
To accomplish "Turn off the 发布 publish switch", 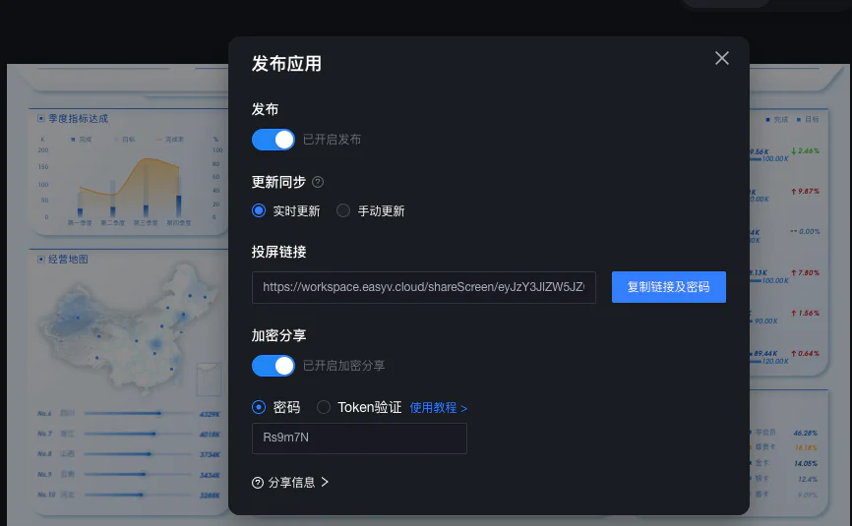I will click(x=274, y=140).
